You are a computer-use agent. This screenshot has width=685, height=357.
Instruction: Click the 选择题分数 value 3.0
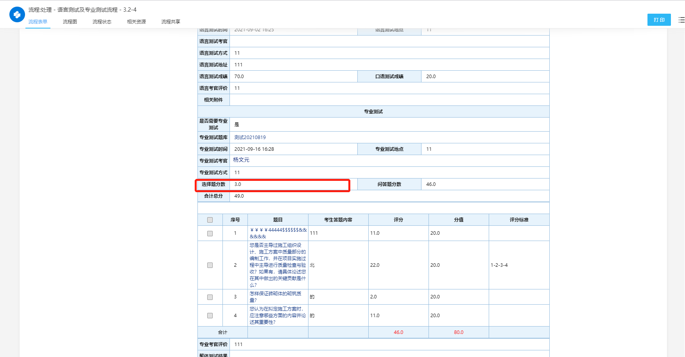coord(238,184)
